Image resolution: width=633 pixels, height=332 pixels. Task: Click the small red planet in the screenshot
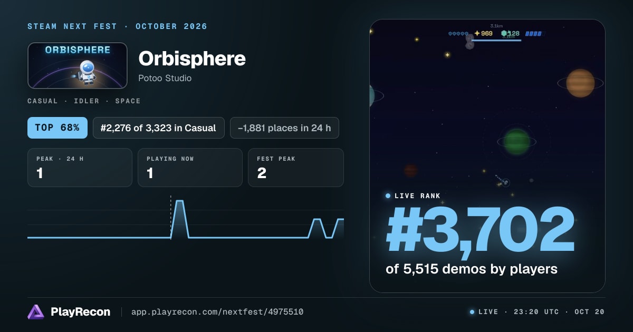click(x=411, y=170)
